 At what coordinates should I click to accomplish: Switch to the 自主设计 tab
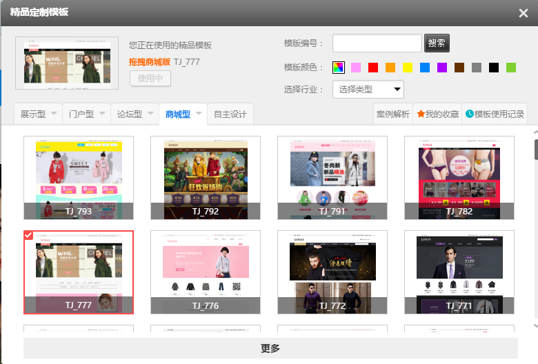pyautogui.click(x=230, y=114)
